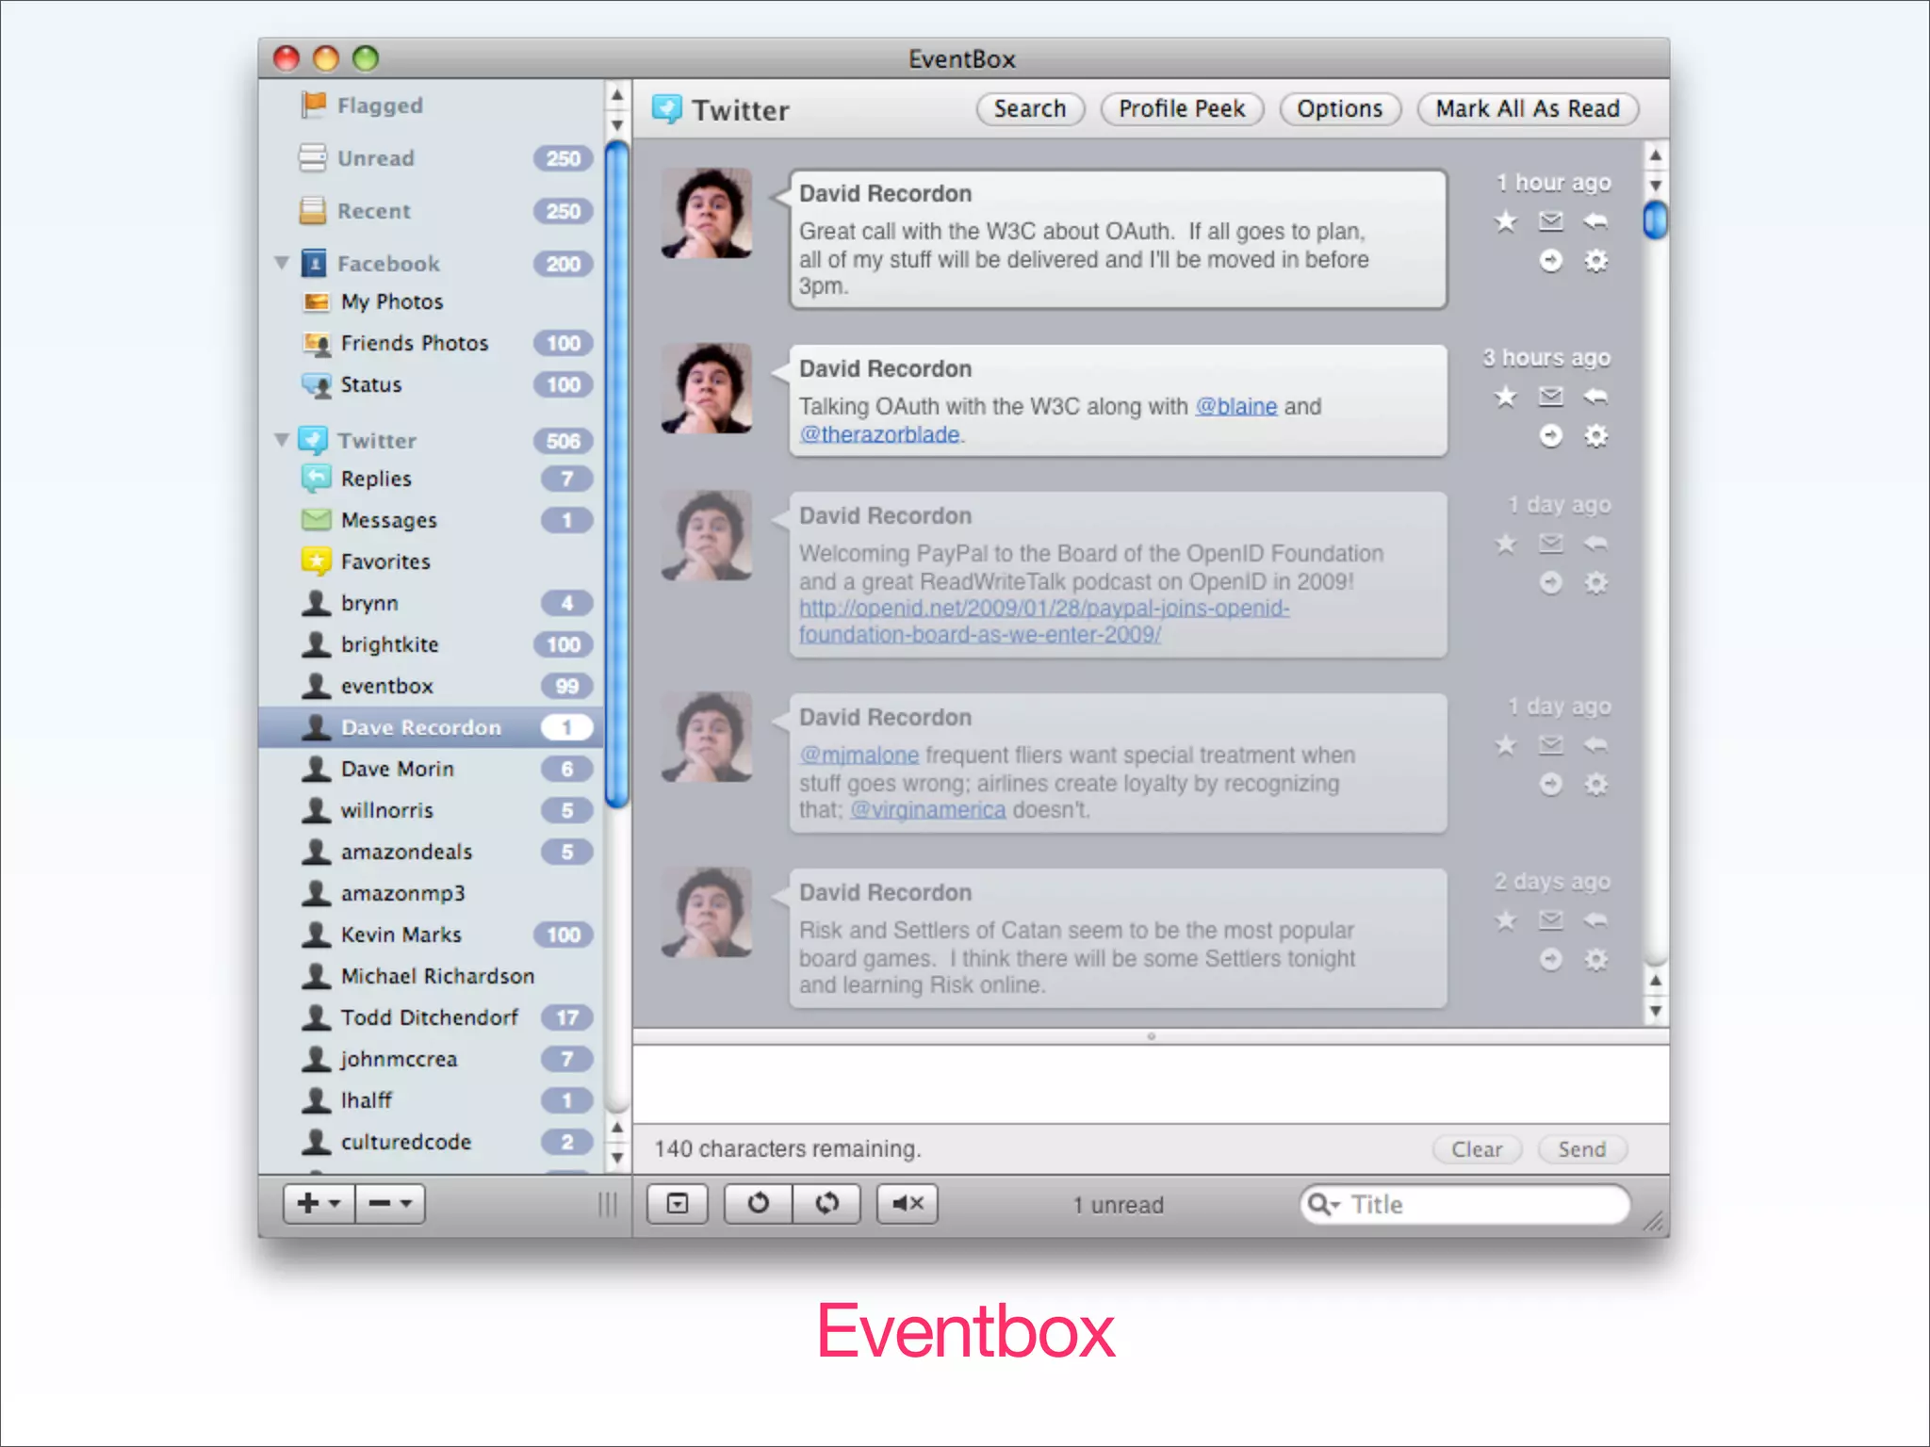Click the reply arrow on the 3 hours ago tweet
This screenshot has height=1447, width=1930.
(x=1595, y=397)
